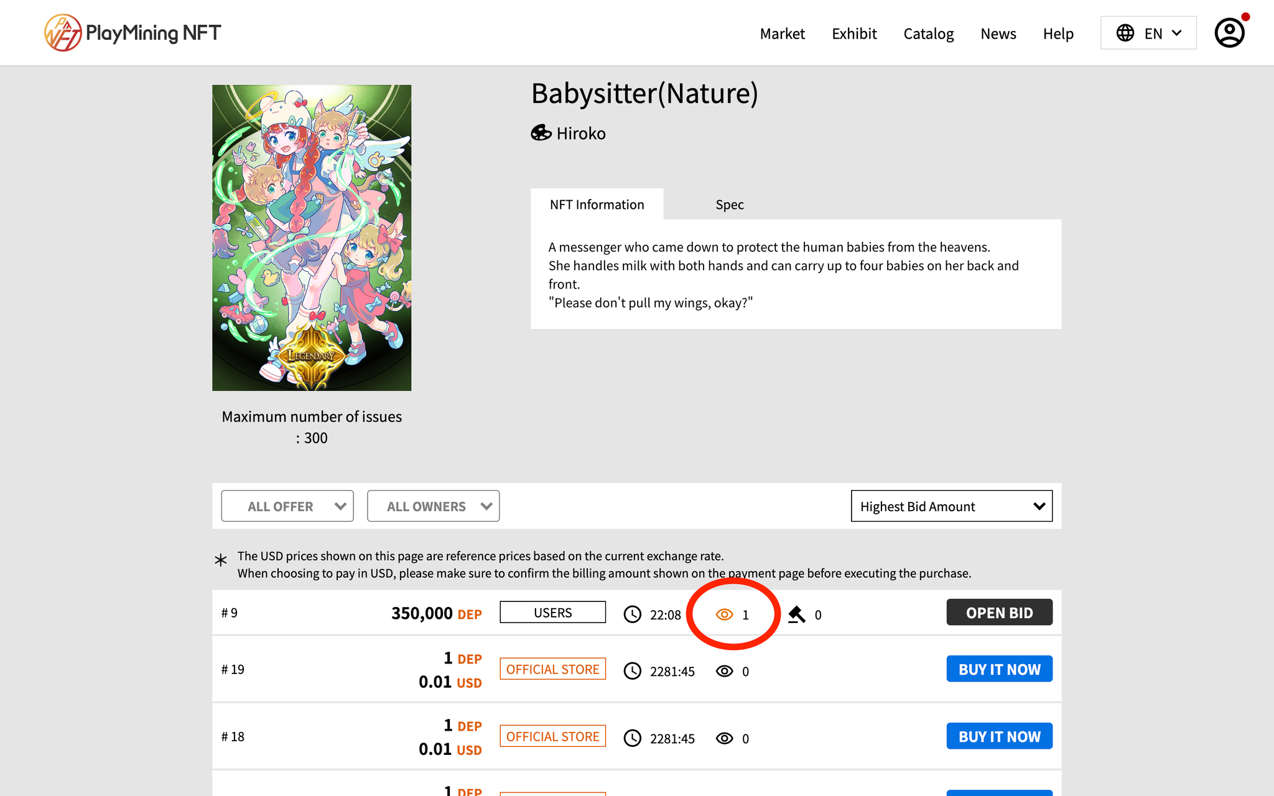Toggle the watch eye icon on item #18
This screenshot has width=1274, height=796.
tap(724, 738)
